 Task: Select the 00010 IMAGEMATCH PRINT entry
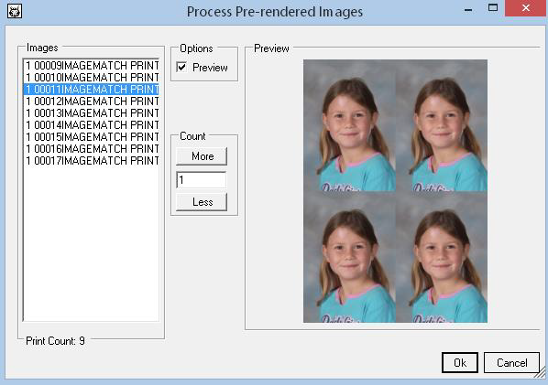click(x=92, y=77)
